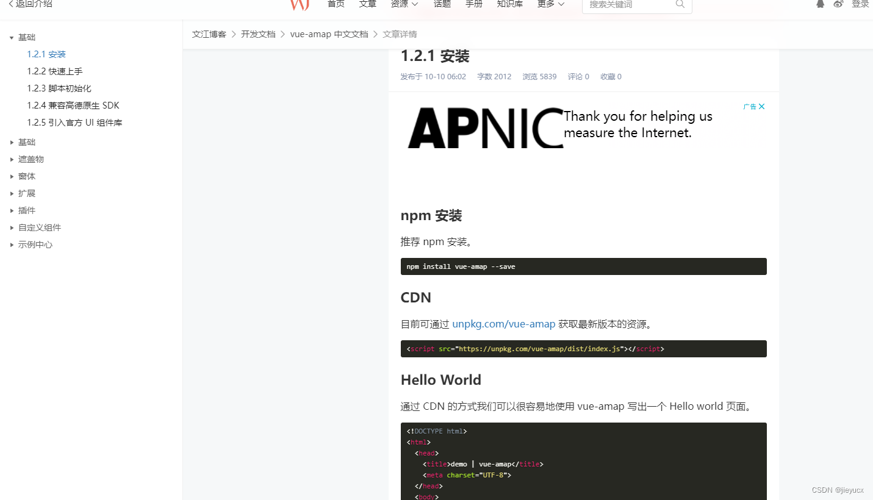
Task: Click the npm 安装 heading
Action: tap(431, 215)
